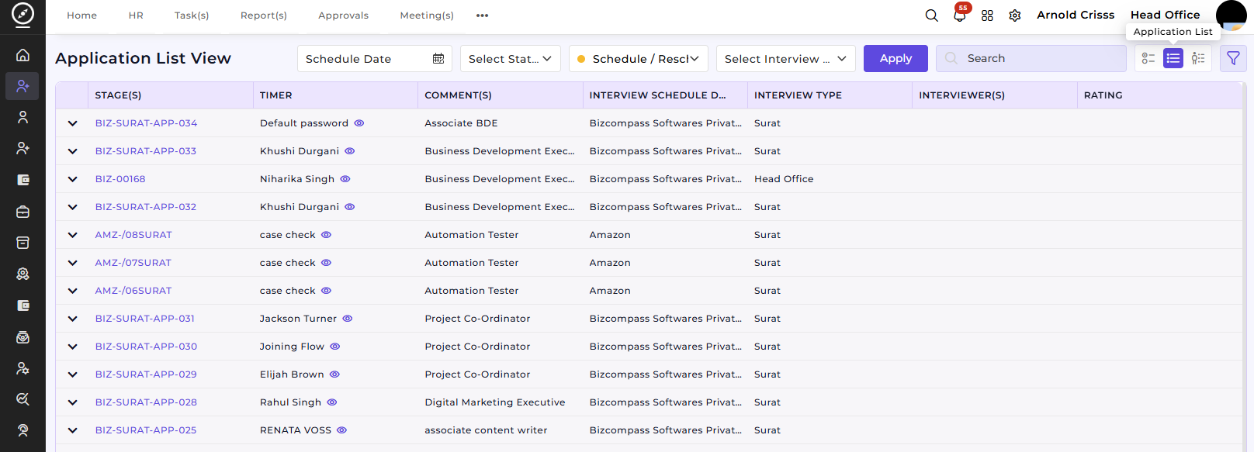The image size is (1254, 452).
Task: Open application link BIZ-SURAT-APP-032
Action: [x=146, y=207]
